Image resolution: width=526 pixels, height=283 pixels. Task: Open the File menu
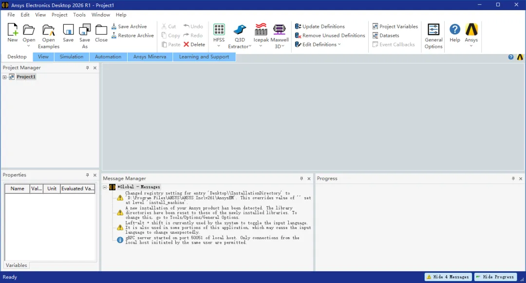coord(11,15)
